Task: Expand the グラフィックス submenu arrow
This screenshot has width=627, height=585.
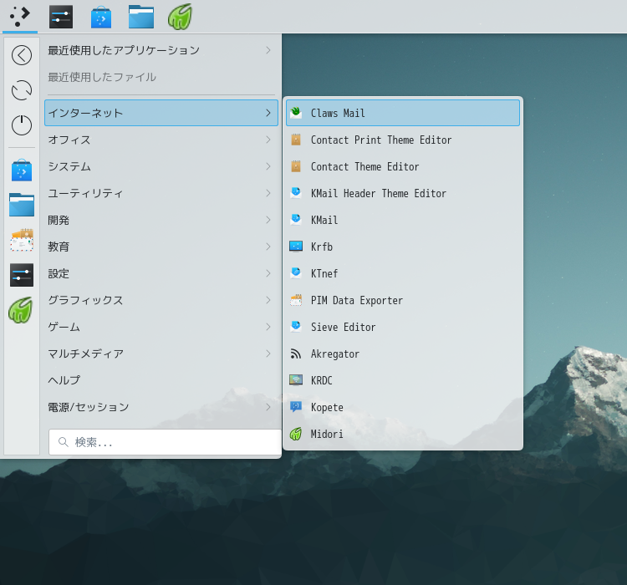Action: tap(268, 300)
